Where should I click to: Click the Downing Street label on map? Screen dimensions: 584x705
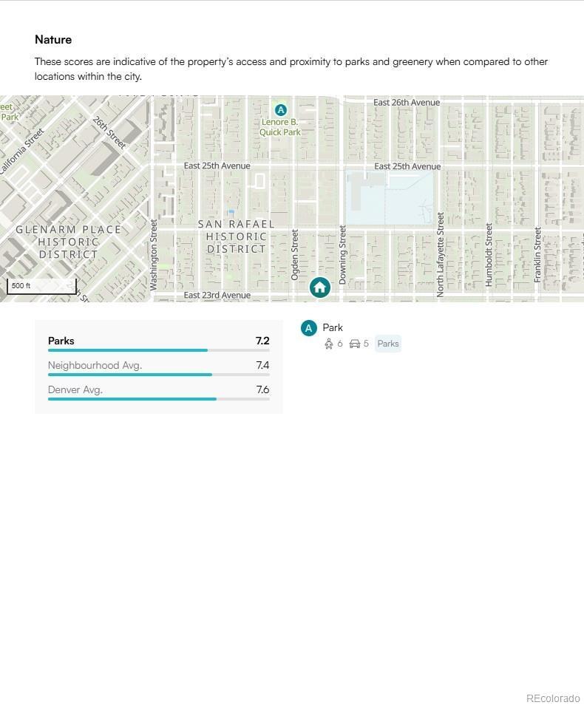click(342, 255)
